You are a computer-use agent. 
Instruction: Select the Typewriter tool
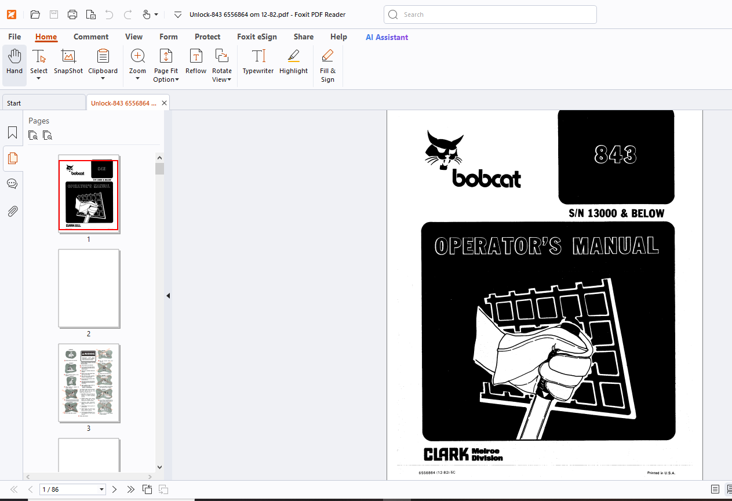[x=258, y=62]
